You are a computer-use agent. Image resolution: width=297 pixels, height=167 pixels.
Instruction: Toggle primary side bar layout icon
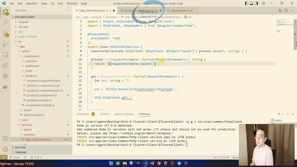246,3
